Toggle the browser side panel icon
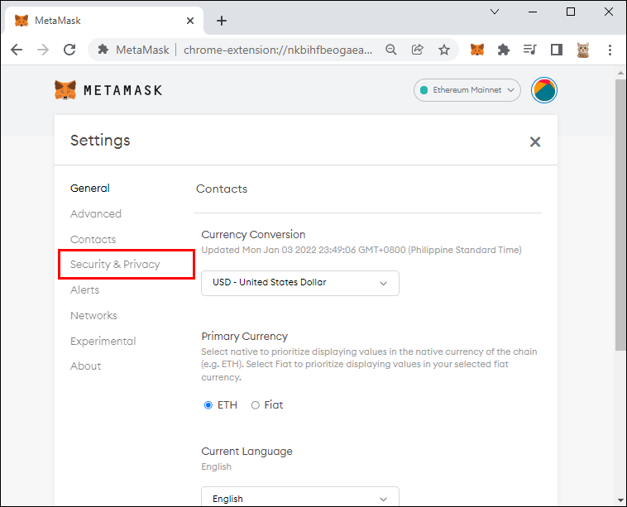This screenshot has height=507, width=627. coord(557,50)
